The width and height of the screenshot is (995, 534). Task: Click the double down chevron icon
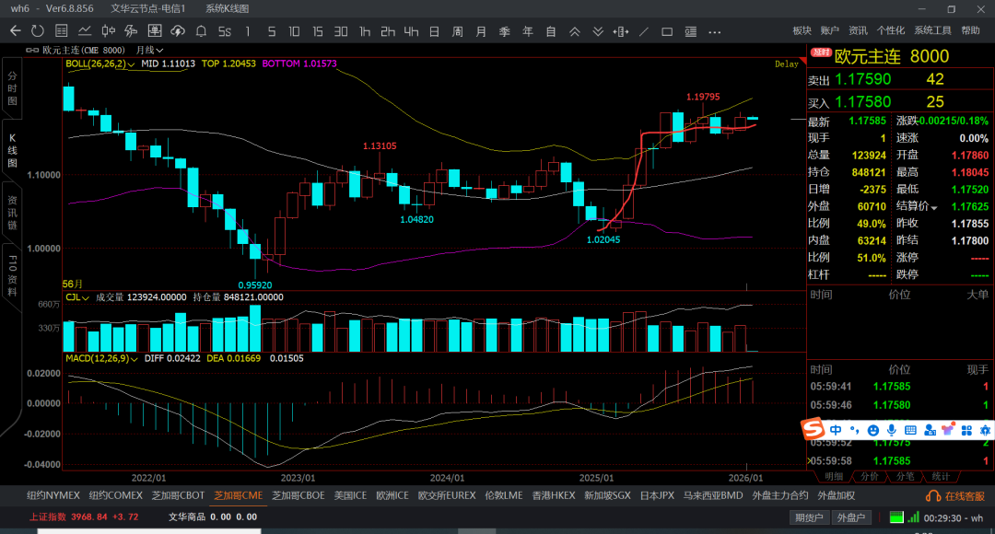pos(597,31)
